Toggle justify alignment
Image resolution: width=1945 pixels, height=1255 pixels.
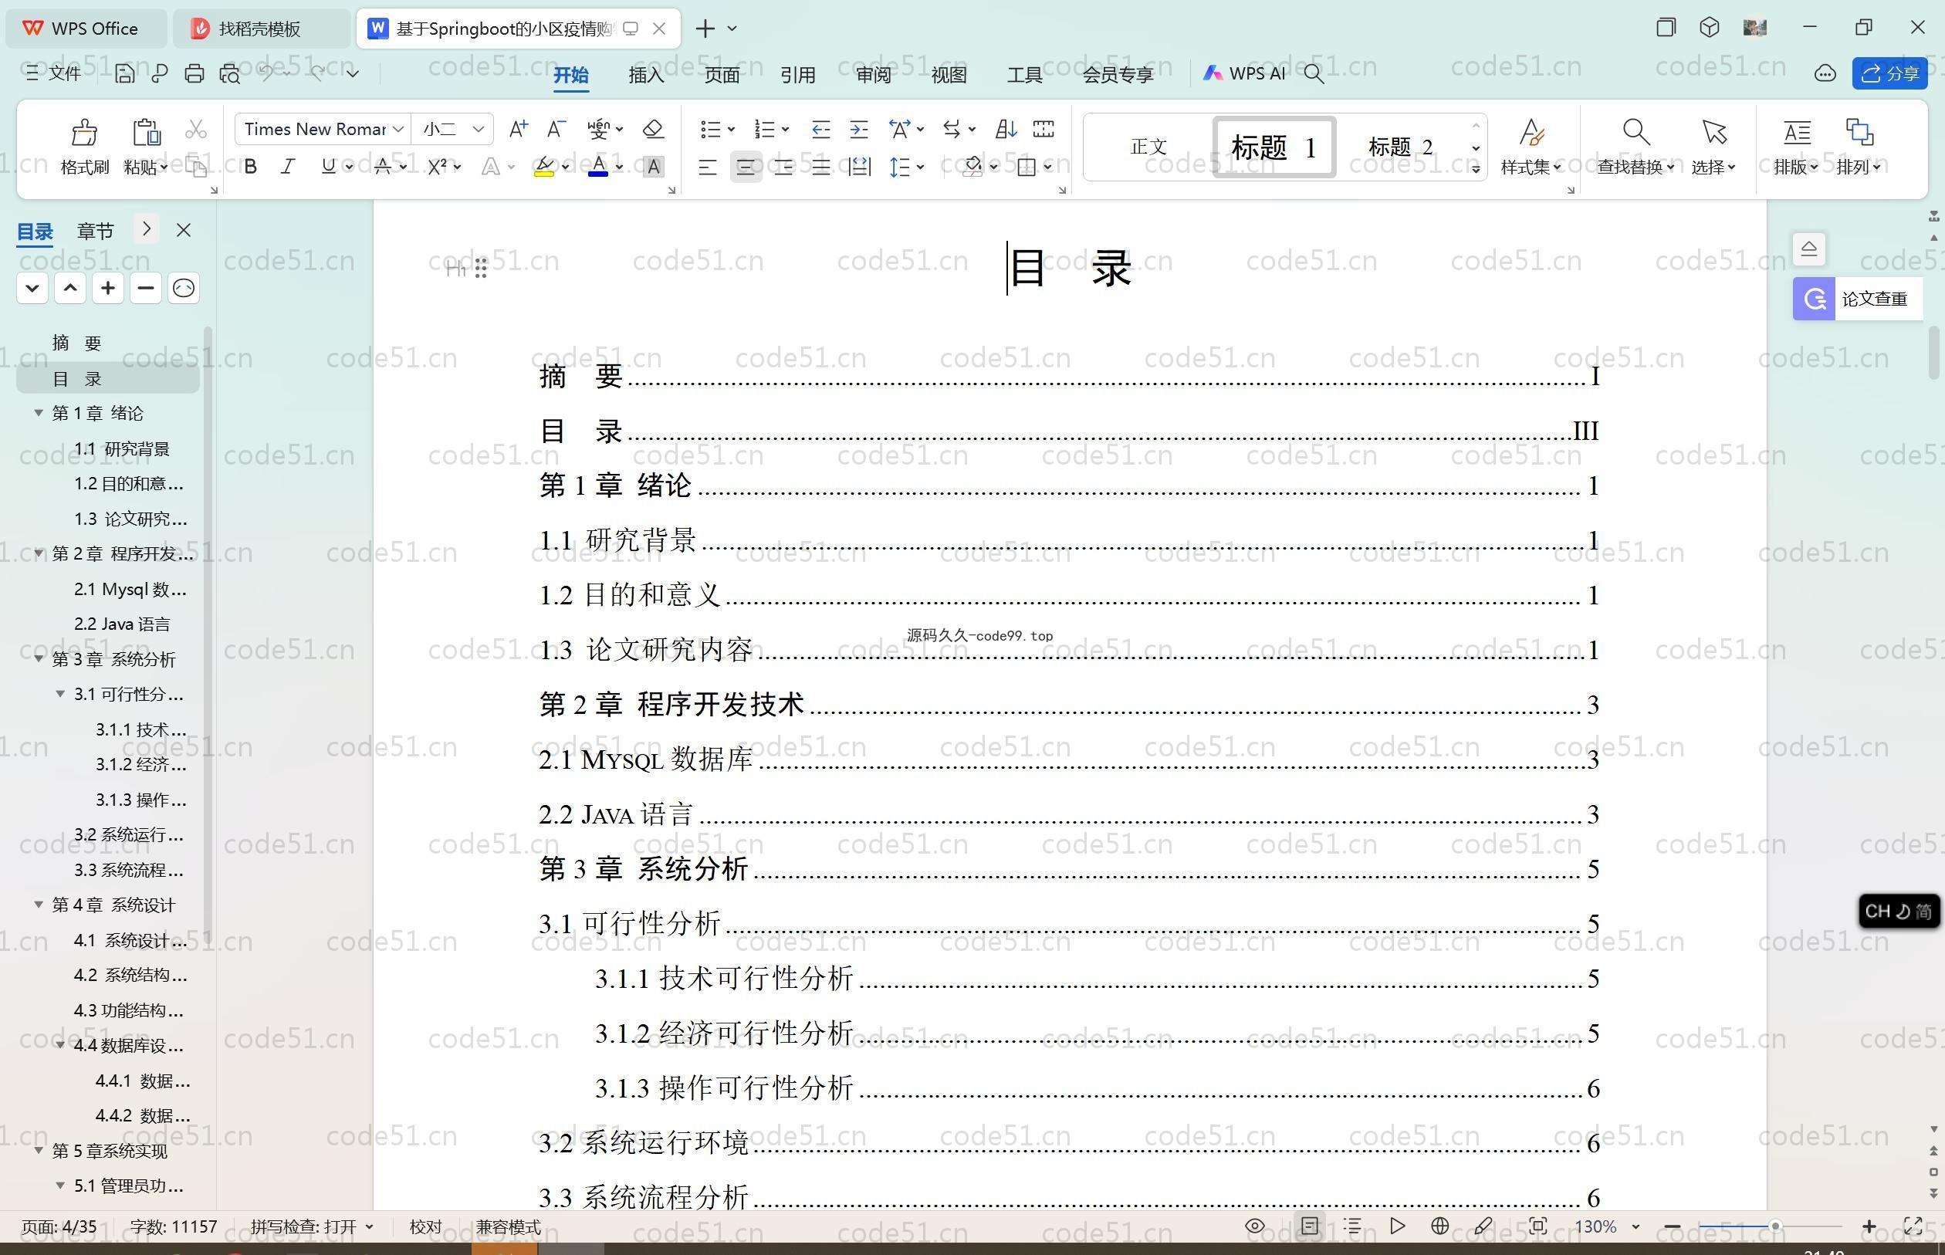820,167
